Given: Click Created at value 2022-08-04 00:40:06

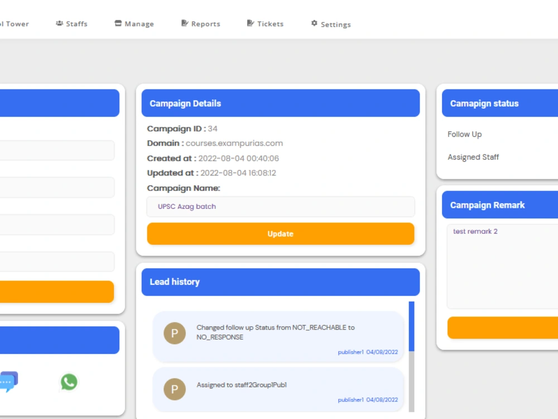Looking at the screenshot, I should (x=238, y=158).
